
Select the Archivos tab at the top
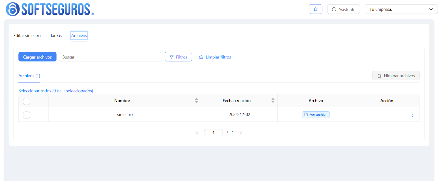tap(79, 36)
